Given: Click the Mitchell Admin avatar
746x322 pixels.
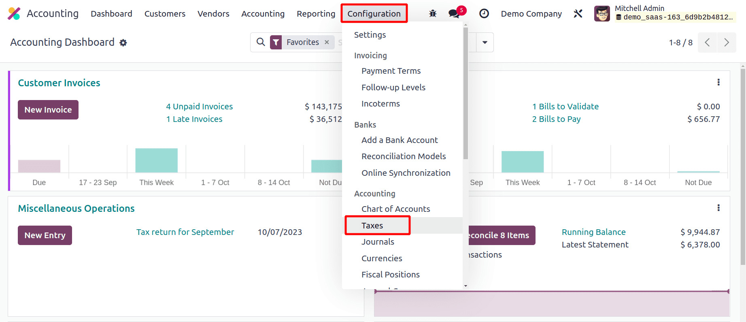Looking at the screenshot, I should point(602,14).
